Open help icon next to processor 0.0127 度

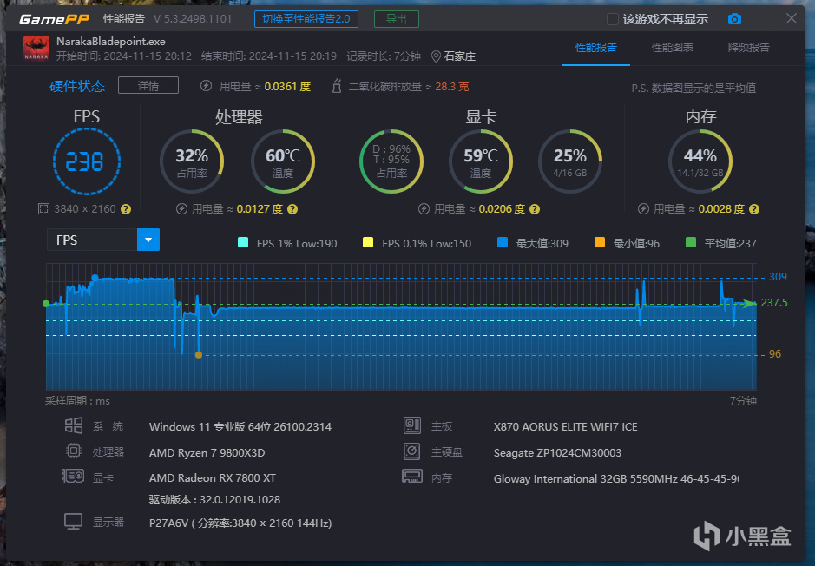pyautogui.click(x=292, y=209)
